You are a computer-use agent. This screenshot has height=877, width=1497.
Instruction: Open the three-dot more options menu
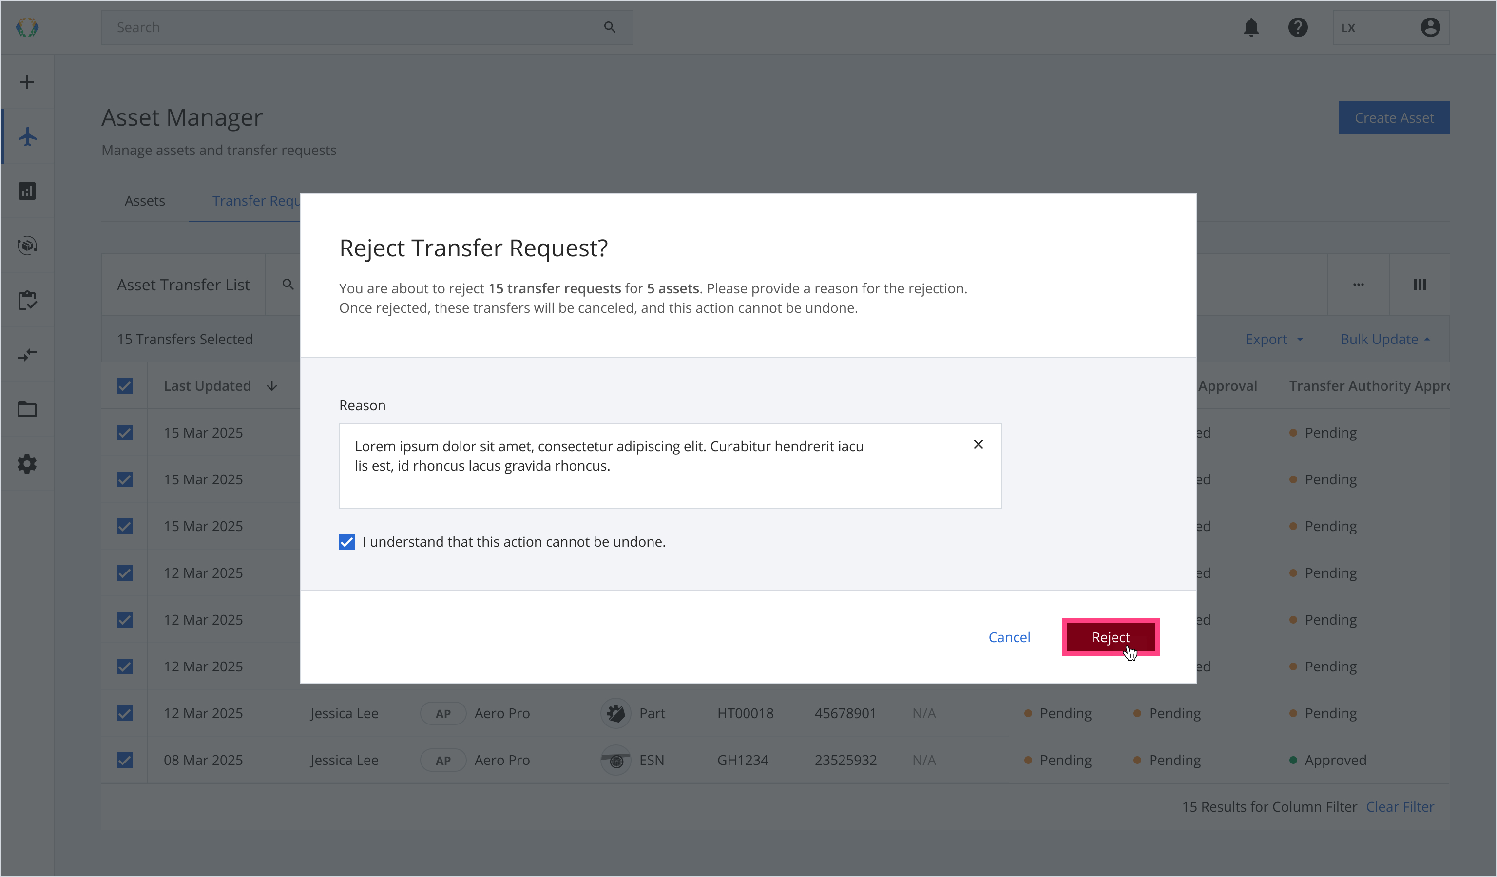click(1359, 285)
